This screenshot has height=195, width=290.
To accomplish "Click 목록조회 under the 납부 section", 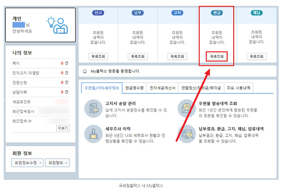I will coord(137,56).
